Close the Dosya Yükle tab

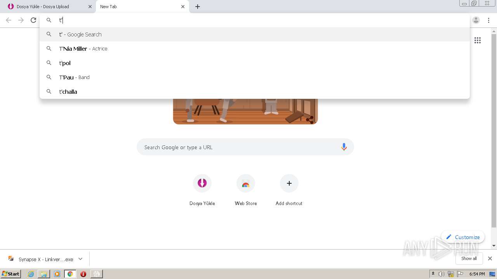[x=90, y=7]
